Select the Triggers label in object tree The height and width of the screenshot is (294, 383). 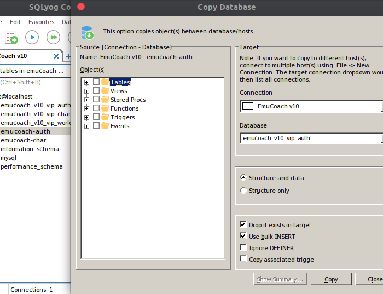(123, 117)
